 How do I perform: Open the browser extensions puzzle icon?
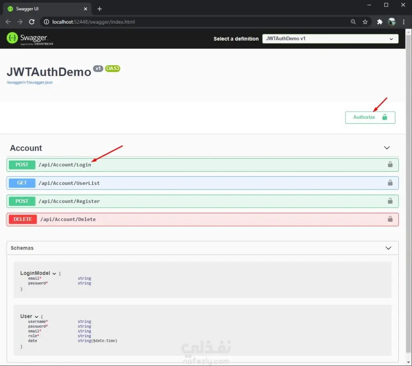click(380, 22)
